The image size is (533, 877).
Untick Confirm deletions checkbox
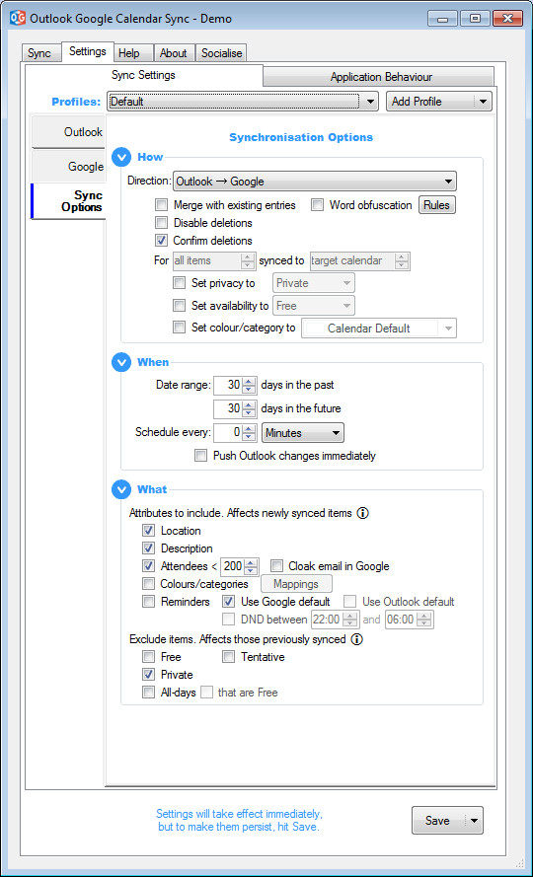(x=161, y=241)
